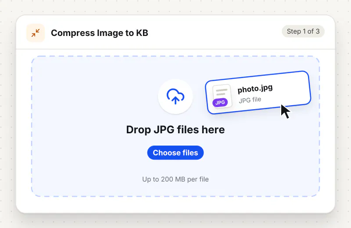Click the 'Up to 200 MB per file' text
The width and height of the screenshot is (351, 228).
[x=175, y=179]
